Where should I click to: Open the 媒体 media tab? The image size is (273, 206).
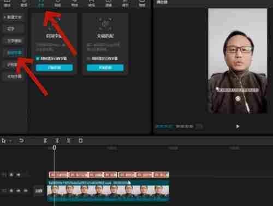(7, 3)
